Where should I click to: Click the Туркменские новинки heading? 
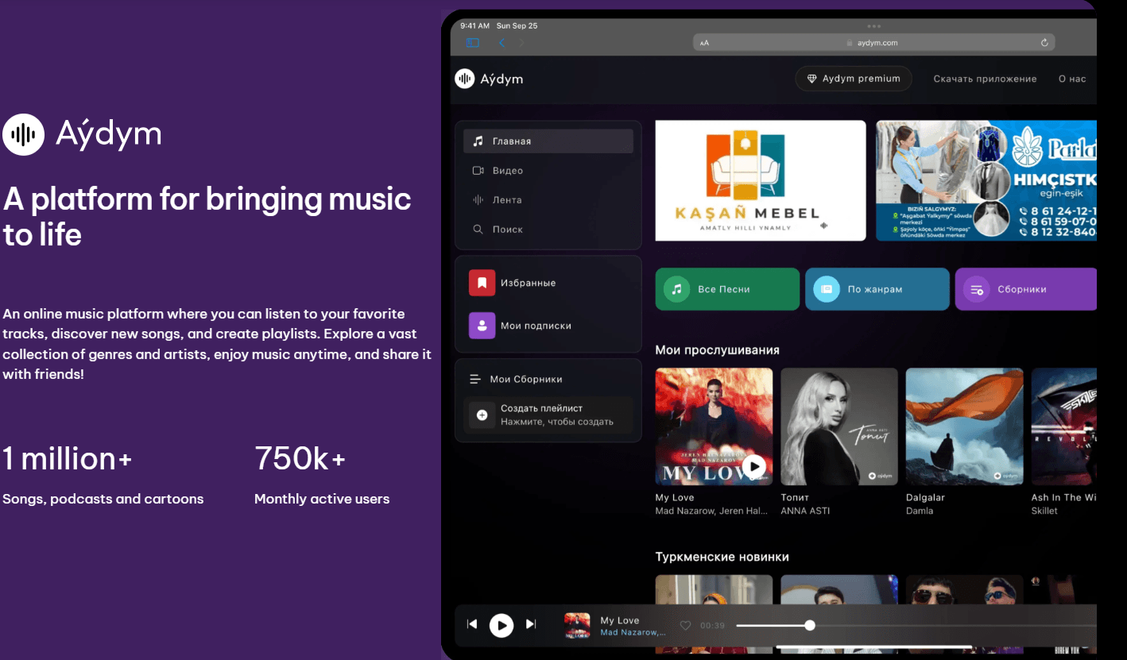coord(722,558)
